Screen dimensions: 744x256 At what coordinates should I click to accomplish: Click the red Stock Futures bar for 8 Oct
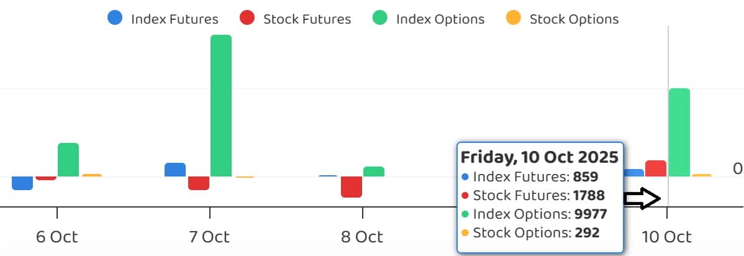pyautogui.click(x=352, y=186)
